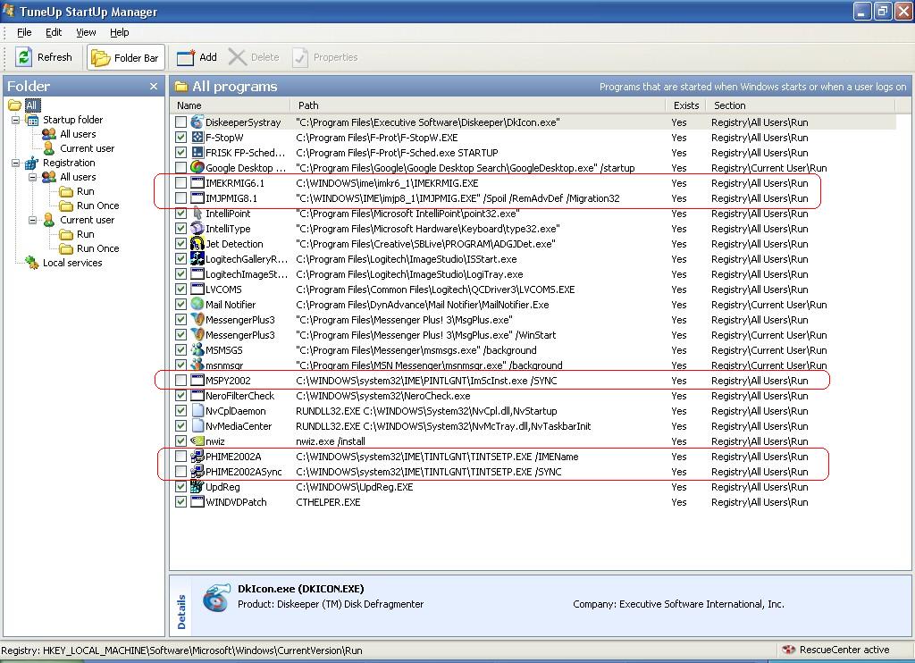
Task: Click the Mail Notifier globe icon
Action: pyautogui.click(x=197, y=304)
